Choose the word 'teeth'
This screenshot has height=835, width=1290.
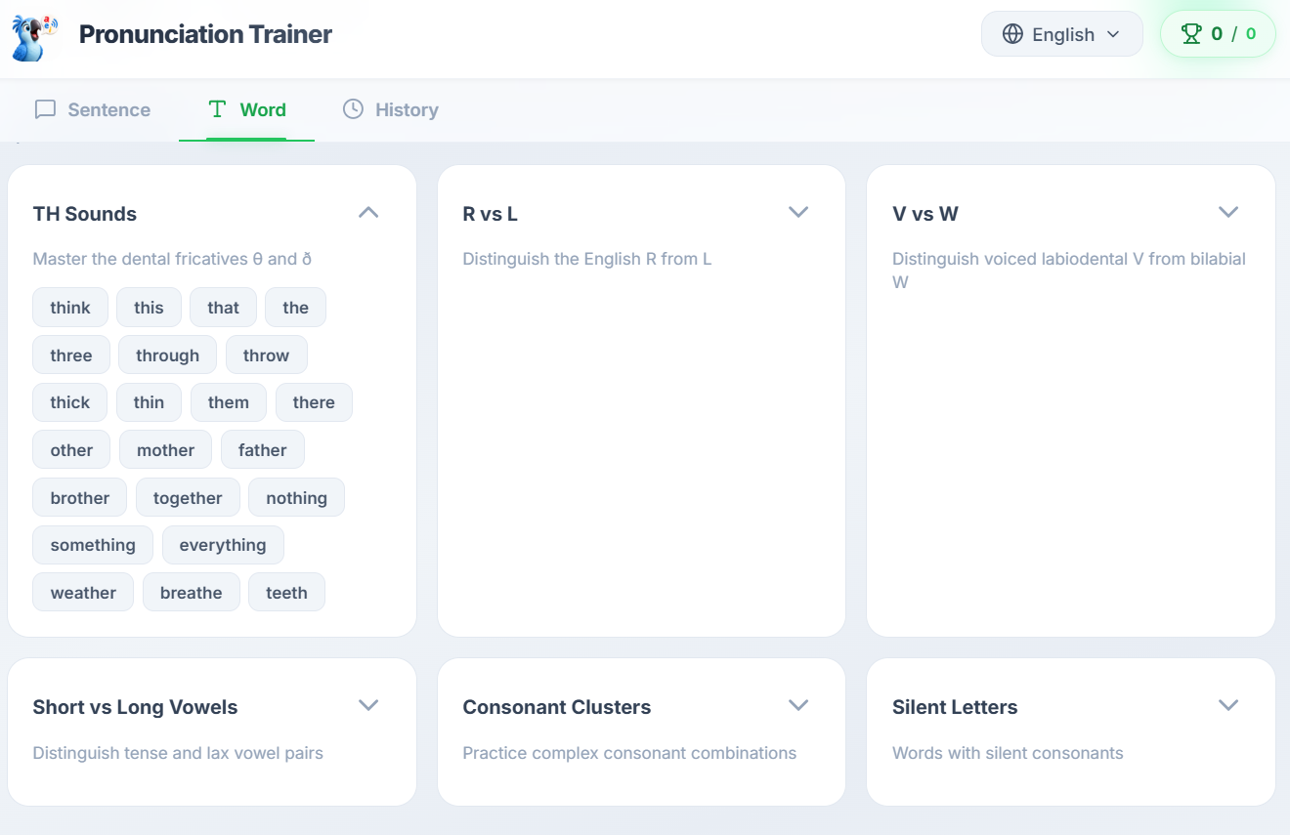286,593
